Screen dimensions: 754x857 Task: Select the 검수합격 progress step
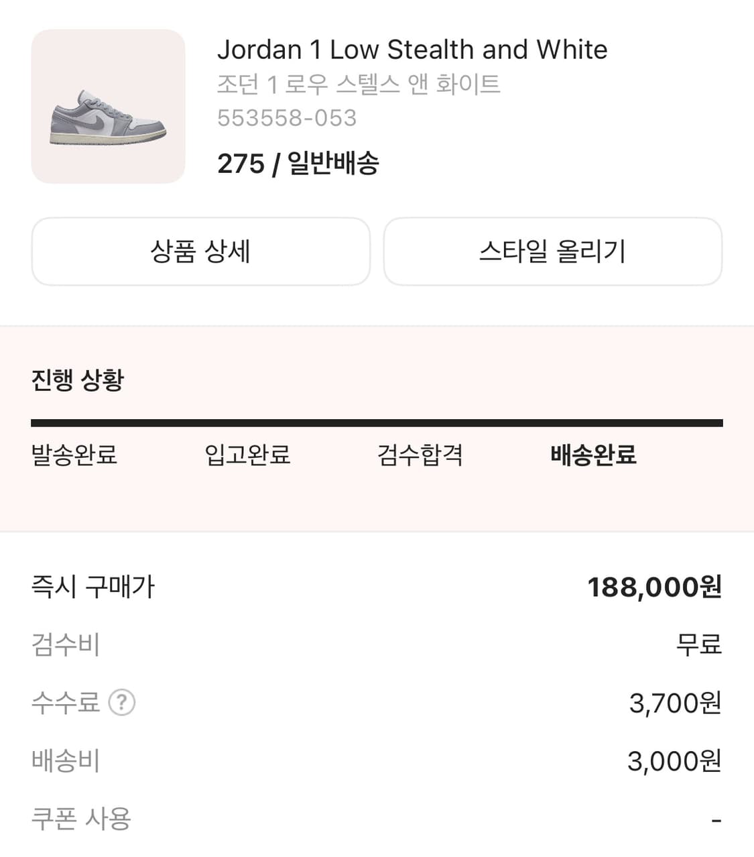(x=420, y=455)
